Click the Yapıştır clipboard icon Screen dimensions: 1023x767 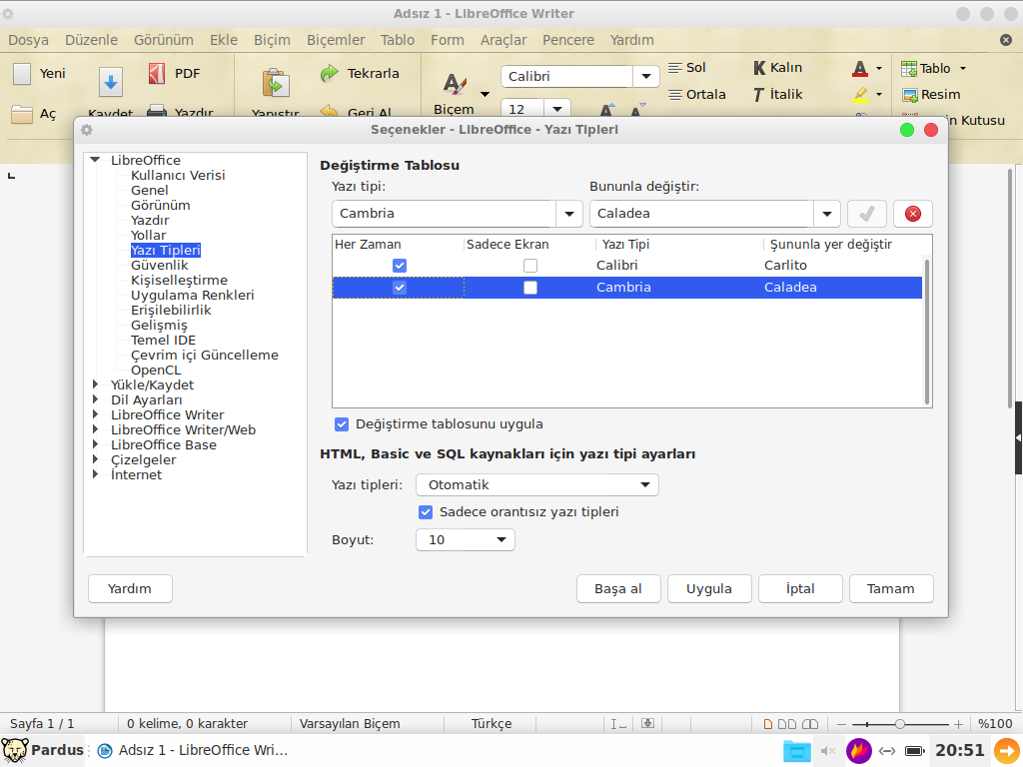(276, 83)
